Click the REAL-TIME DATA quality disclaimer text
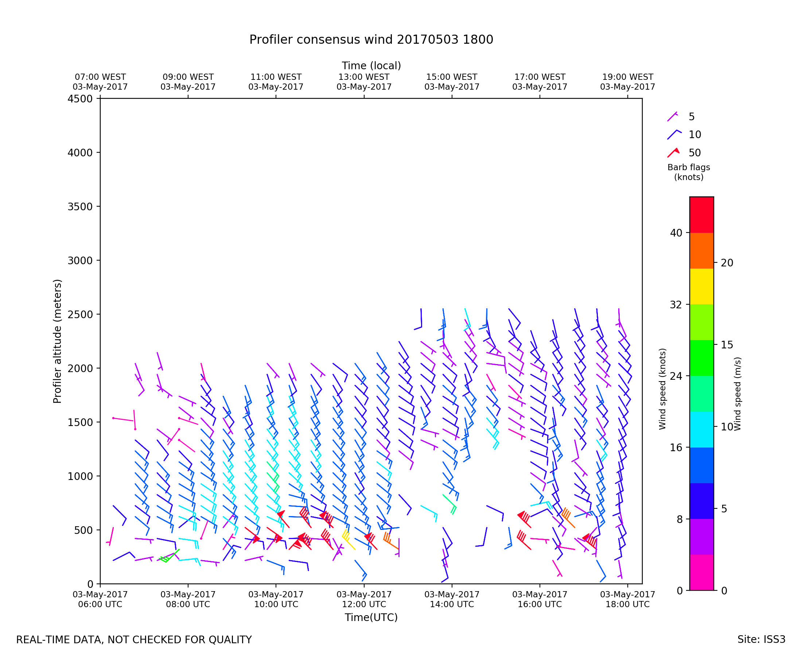802x656 pixels. click(x=134, y=640)
